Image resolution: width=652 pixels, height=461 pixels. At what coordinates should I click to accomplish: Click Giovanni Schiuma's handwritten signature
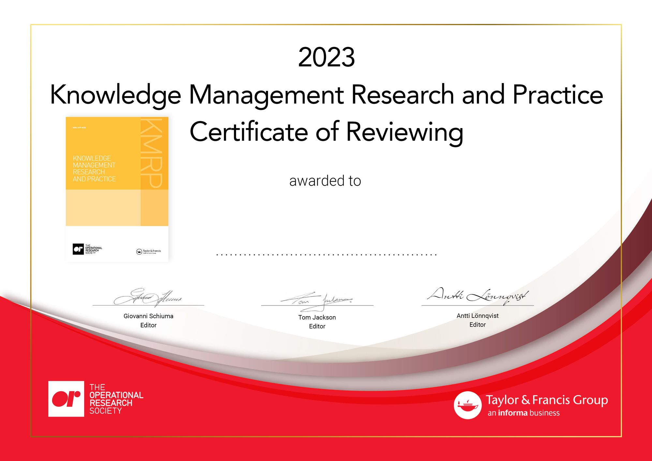(148, 297)
